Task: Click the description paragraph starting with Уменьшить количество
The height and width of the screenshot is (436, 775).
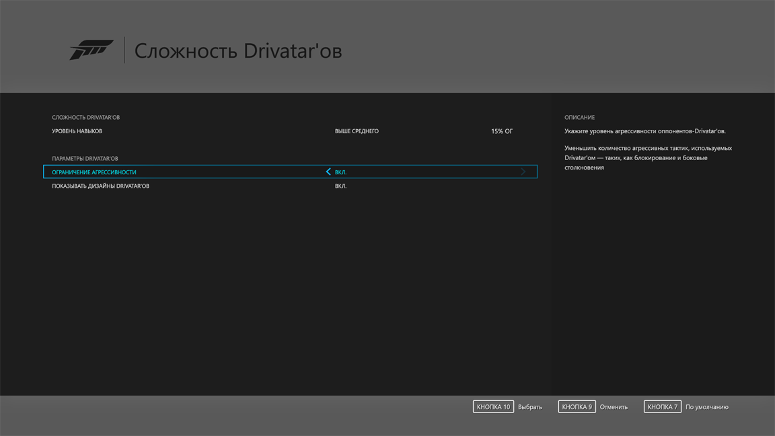Action: [x=648, y=157]
